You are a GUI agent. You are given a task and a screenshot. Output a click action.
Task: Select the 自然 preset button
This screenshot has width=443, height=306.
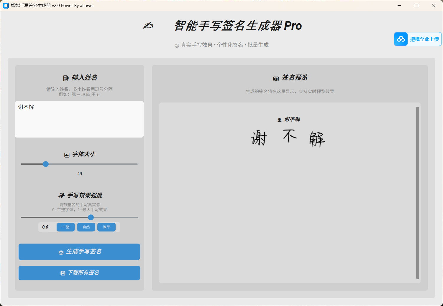[x=86, y=227]
